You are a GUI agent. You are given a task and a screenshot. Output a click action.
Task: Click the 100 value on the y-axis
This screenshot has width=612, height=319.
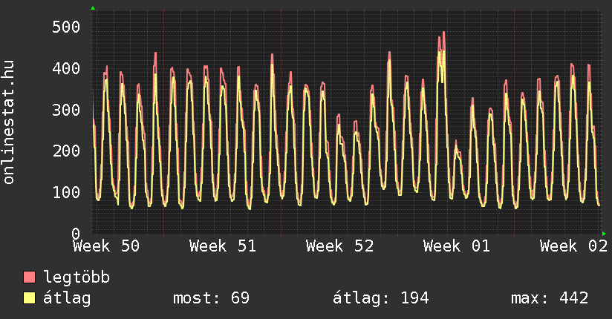pos(66,192)
